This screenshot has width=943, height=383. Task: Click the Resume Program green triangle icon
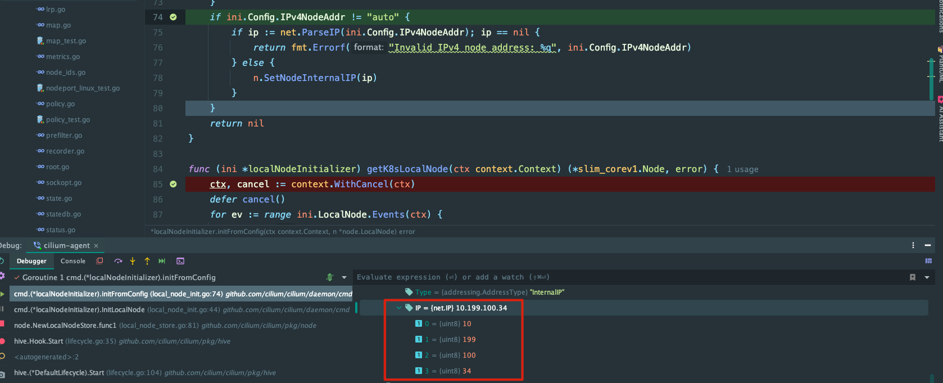2,294
